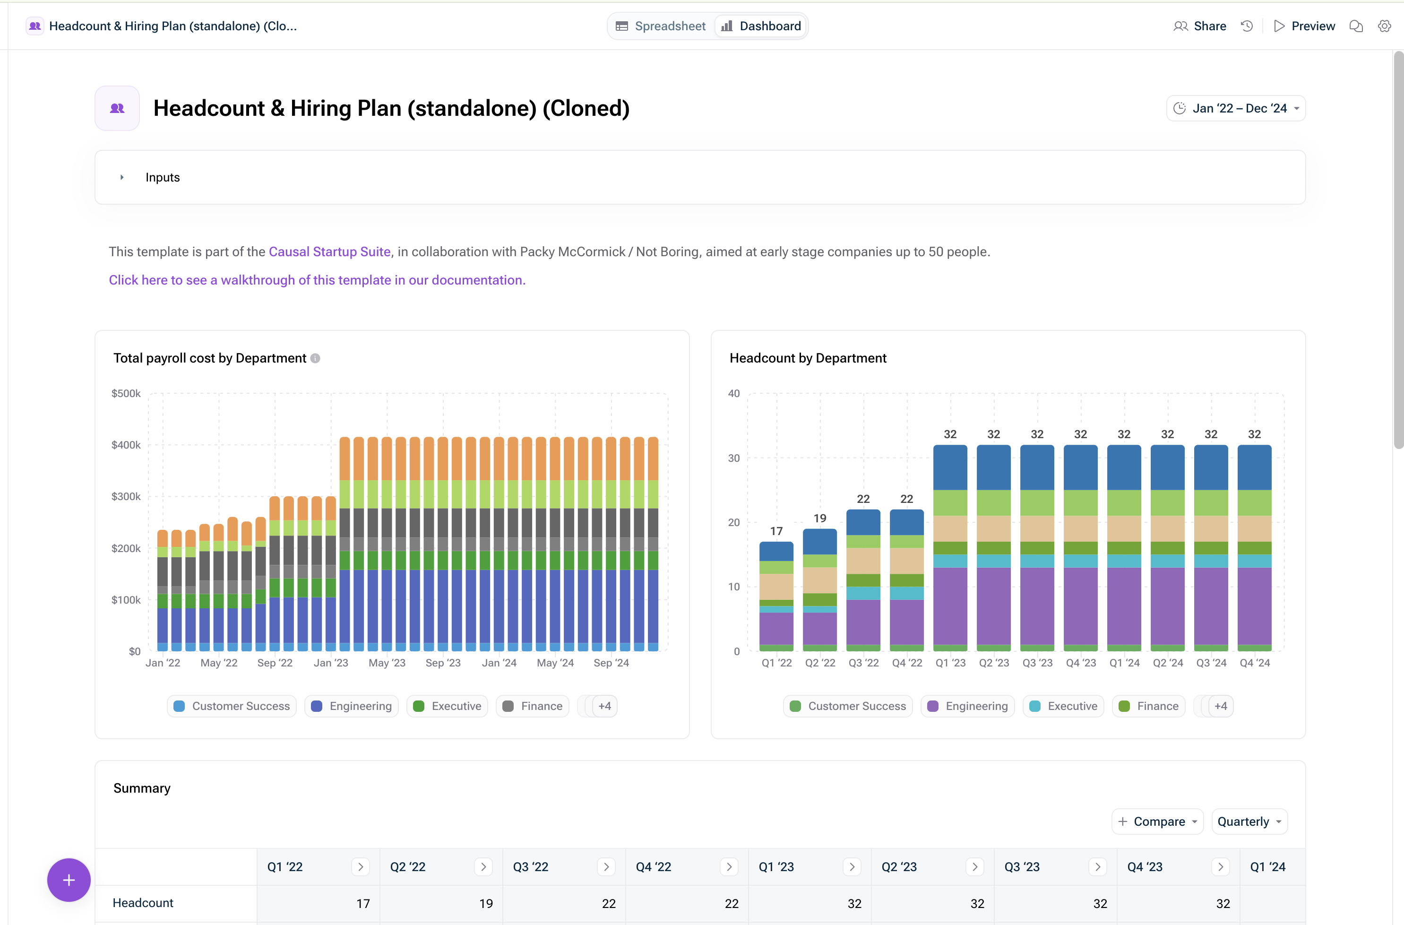Show +4 more headcount legend items
This screenshot has height=925, width=1404.
(x=1221, y=706)
